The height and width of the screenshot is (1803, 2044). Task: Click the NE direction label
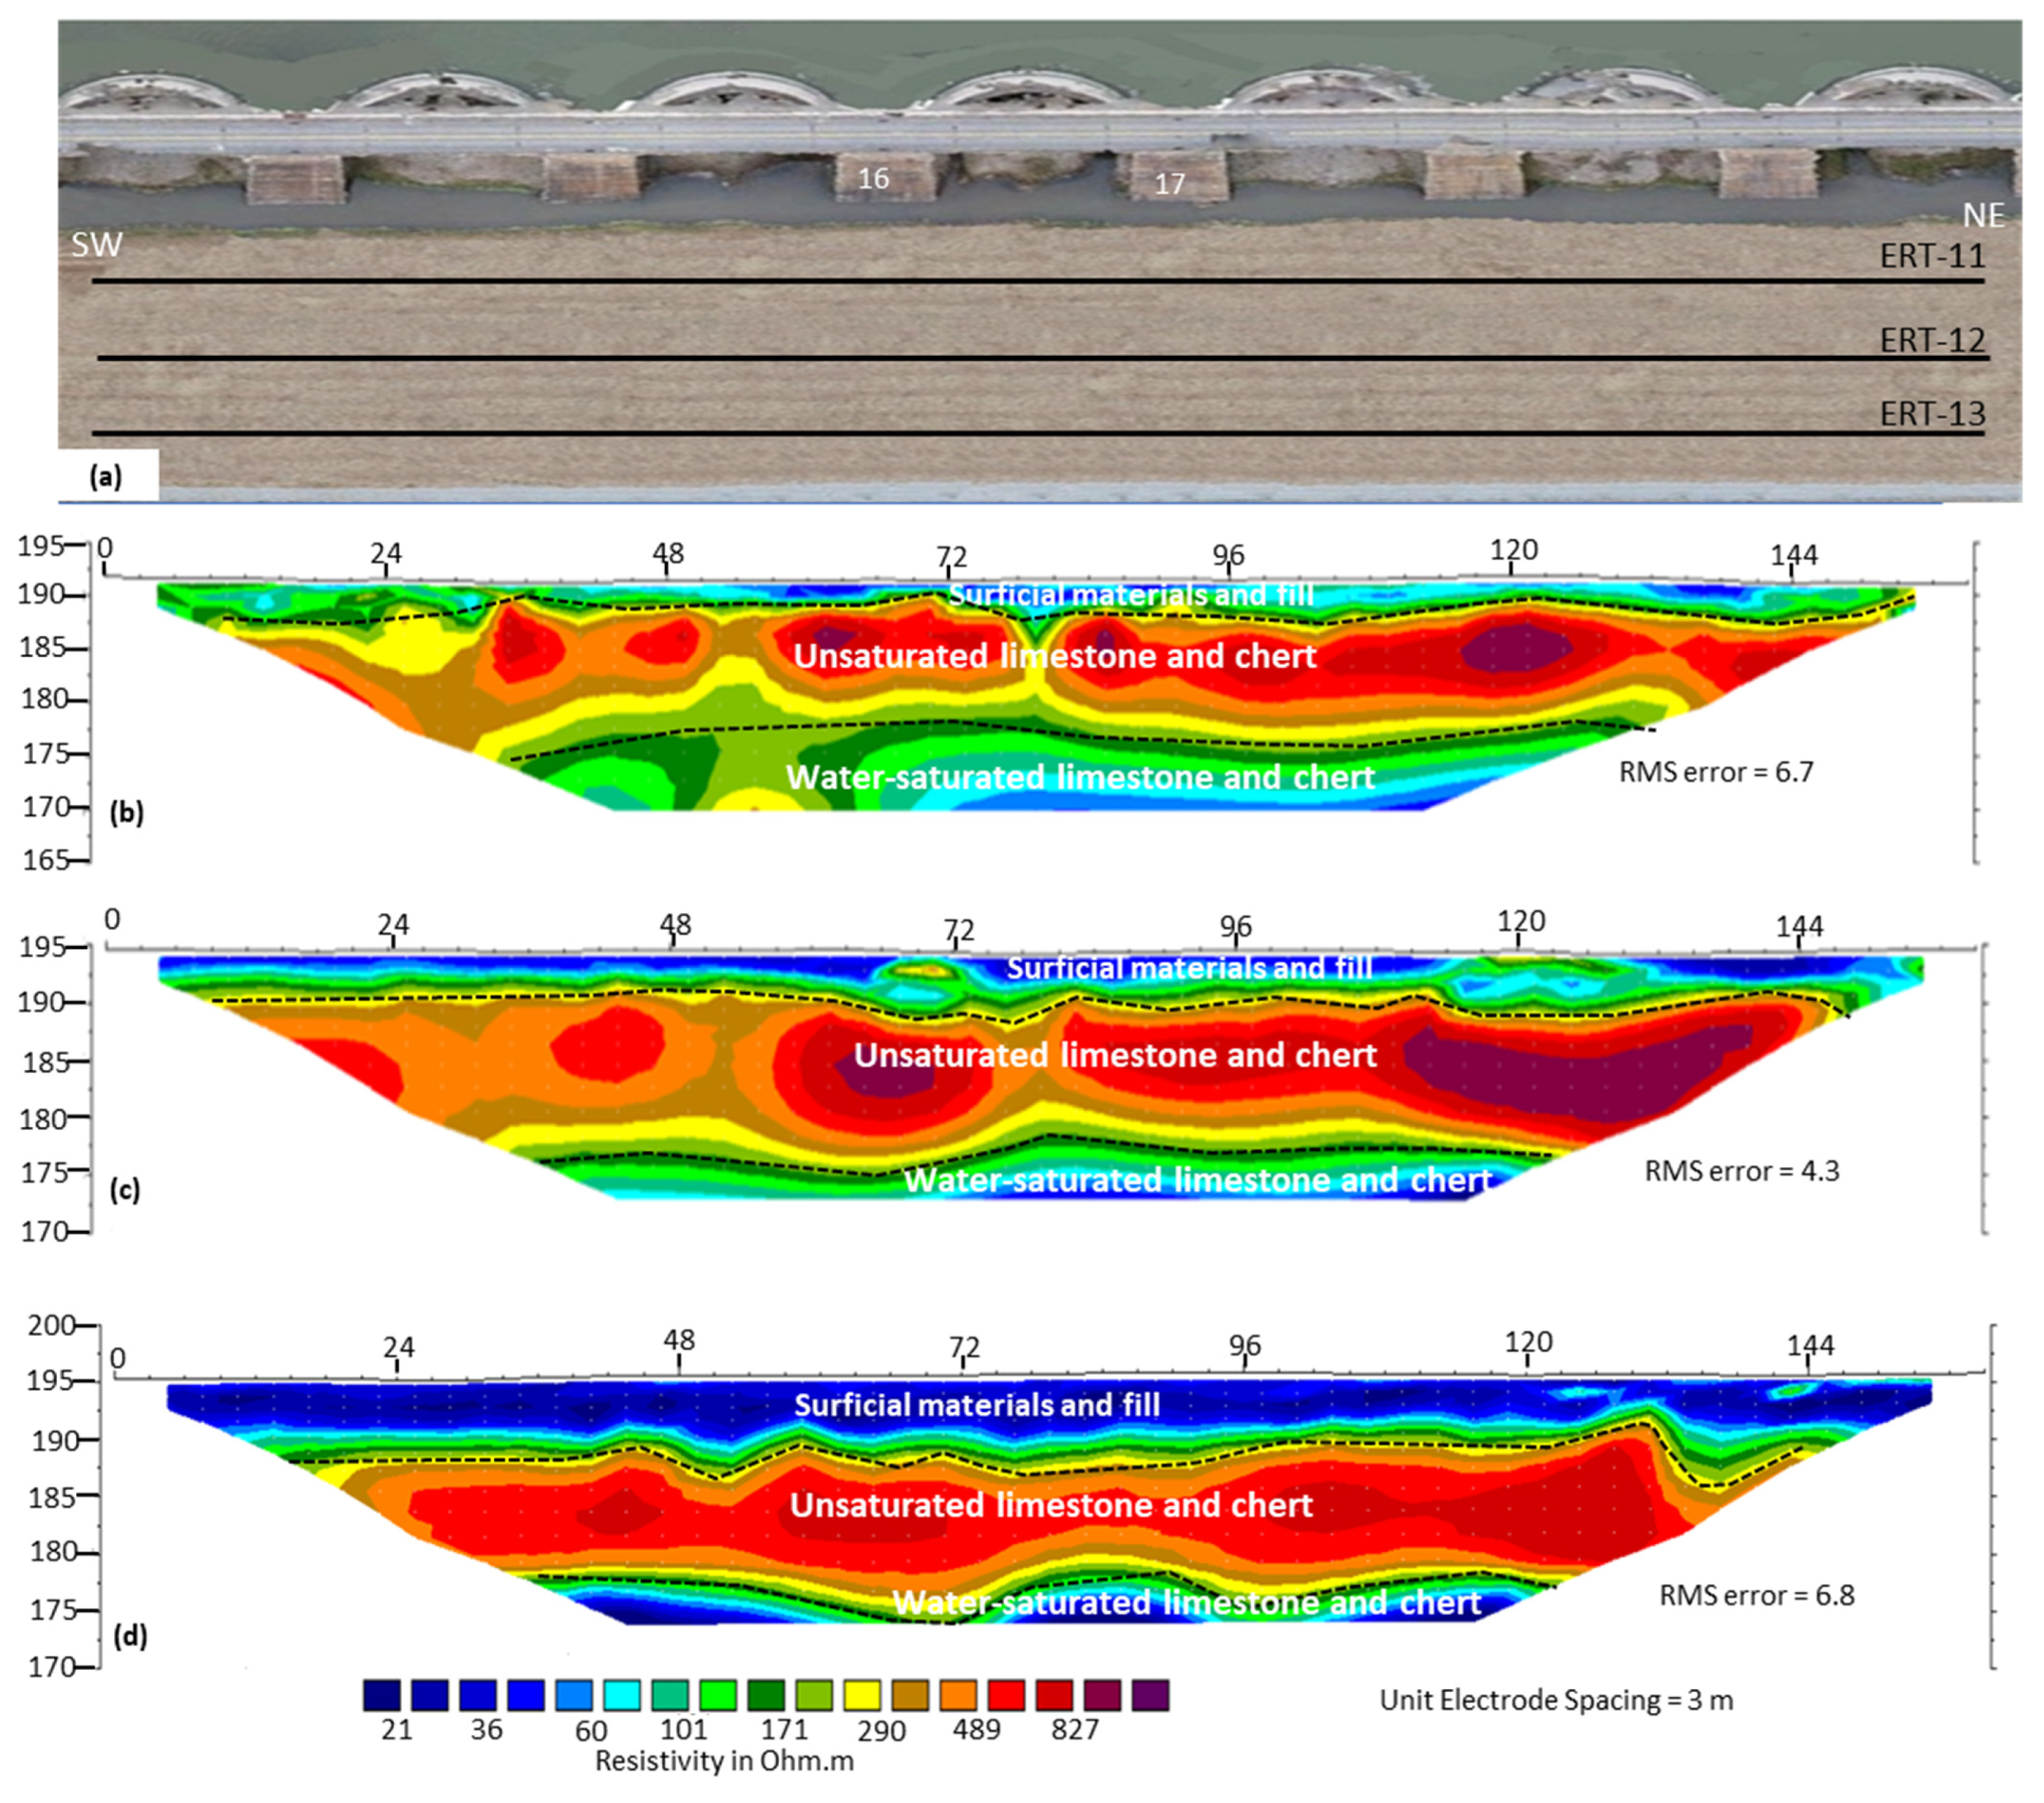click(1983, 216)
